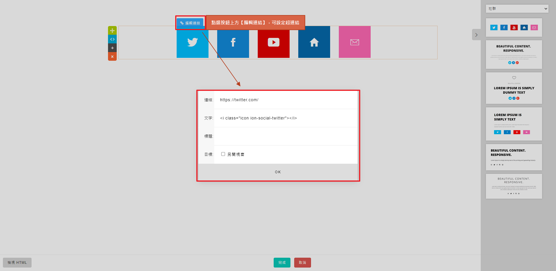Select the colored social icons snippet thumbnail
This screenshot has height=271, width=556.
tap(514, 27)
